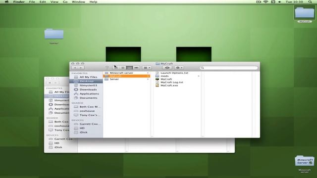Image resolution: width=317 pixels, height=178 pixels.
Task: Open the File menu
Action: [x=32, y=2]
